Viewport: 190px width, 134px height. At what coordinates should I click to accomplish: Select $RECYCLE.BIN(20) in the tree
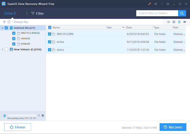point(30,33)
